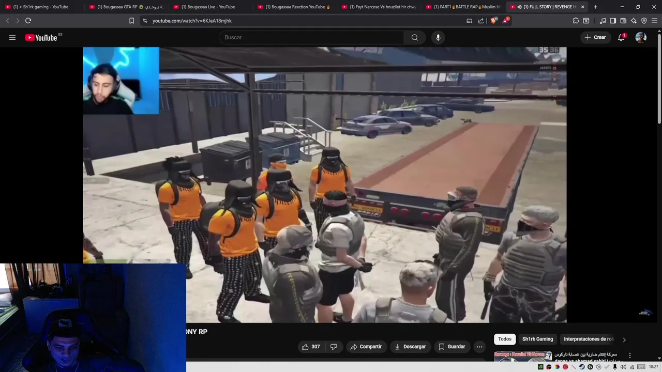Open the media music note icon
Image resolution: width=662 pixels, height=372 pixels.
click(x=603, y=21)
